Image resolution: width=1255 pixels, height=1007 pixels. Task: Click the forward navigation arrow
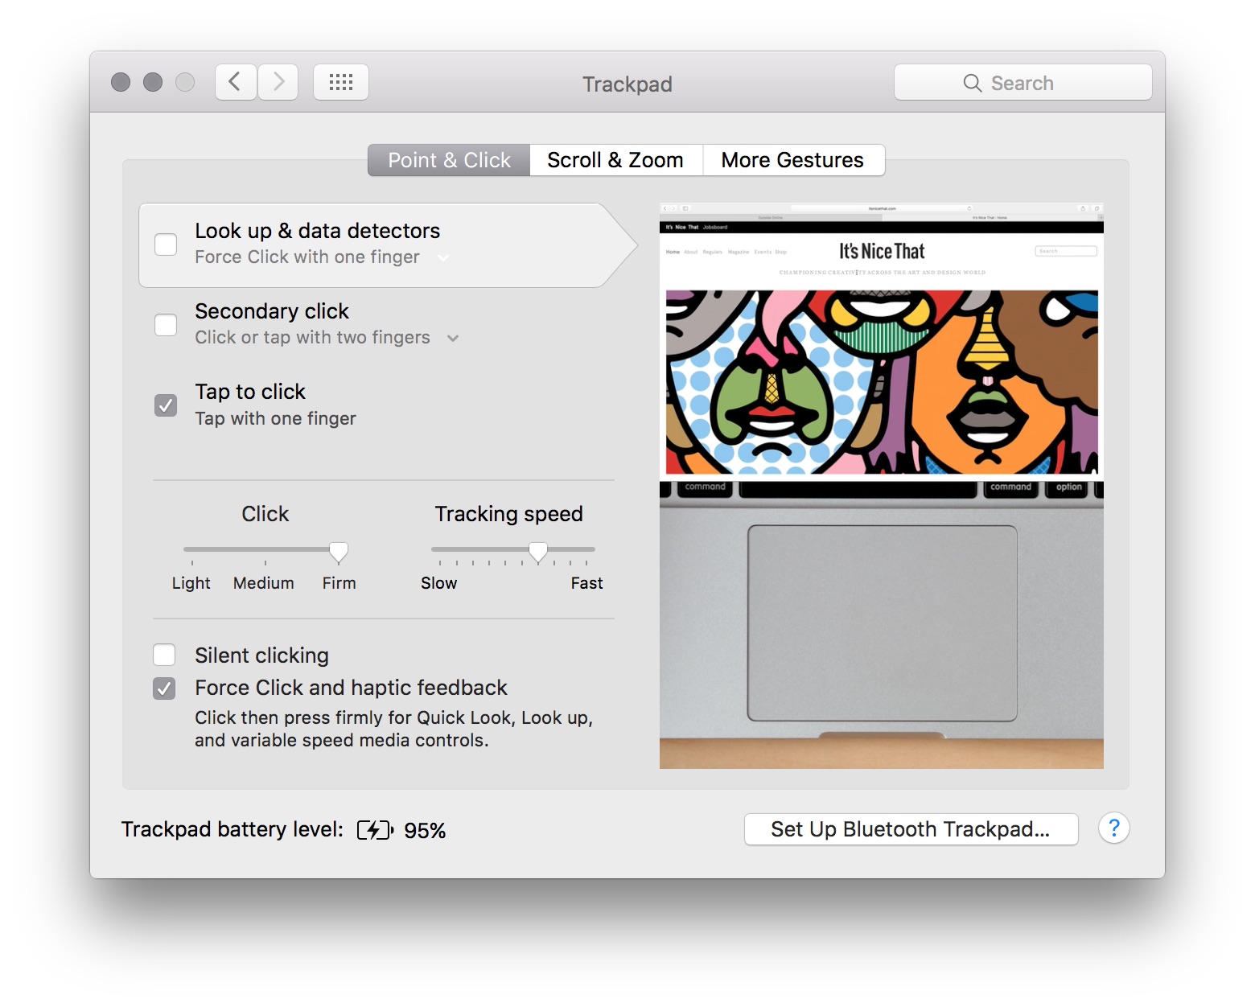tap(278, 82)
